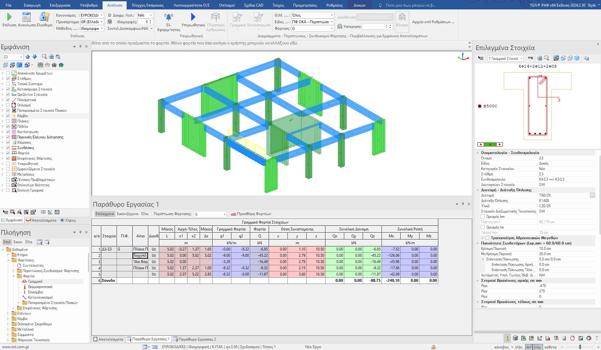
Task: Click the Έλ. Εφαρμ/τητας alarm icon
Action: (x=169, y=17)
